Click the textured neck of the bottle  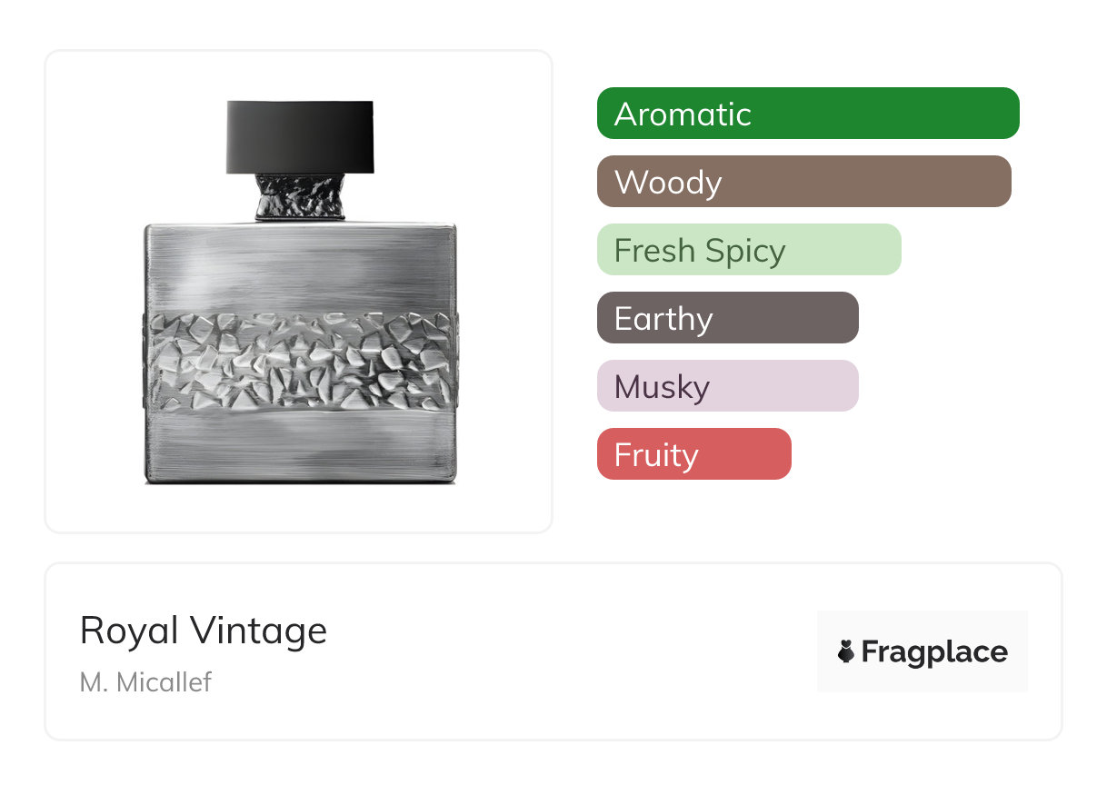pyautogui.click(x=300, y=196)
